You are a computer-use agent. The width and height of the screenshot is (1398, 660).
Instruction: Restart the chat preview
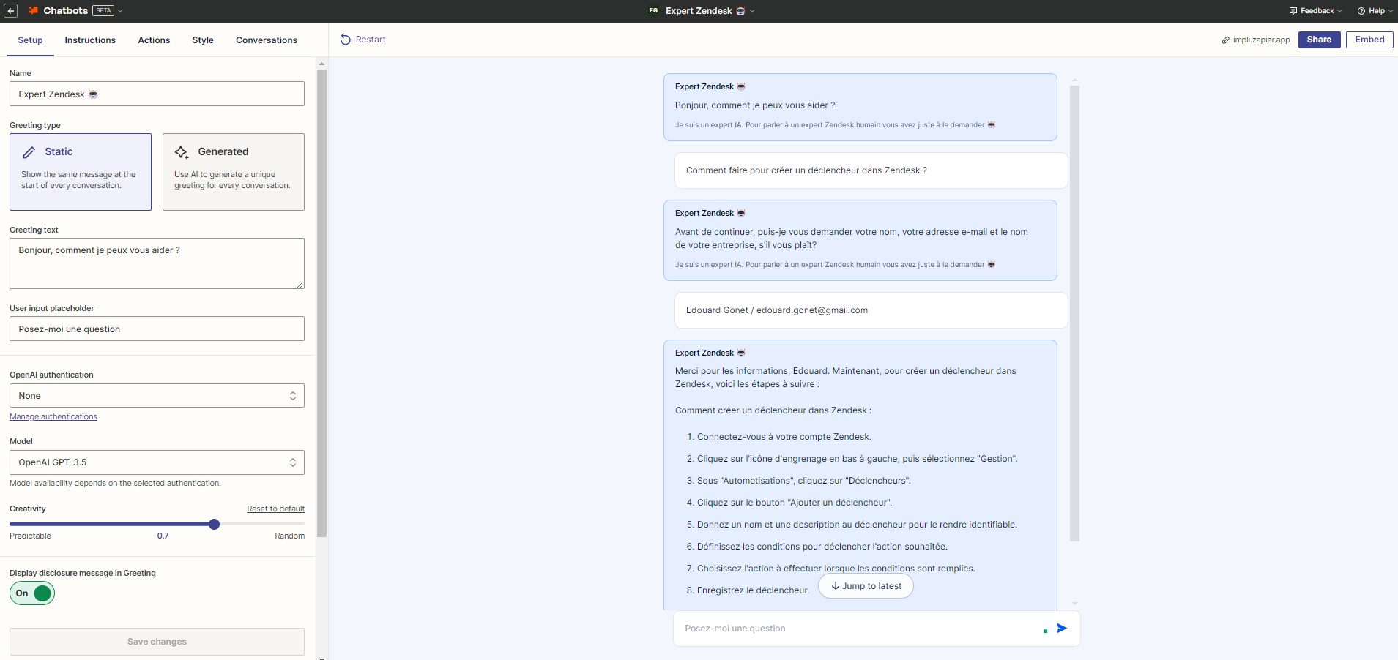[x=363, y=40]
